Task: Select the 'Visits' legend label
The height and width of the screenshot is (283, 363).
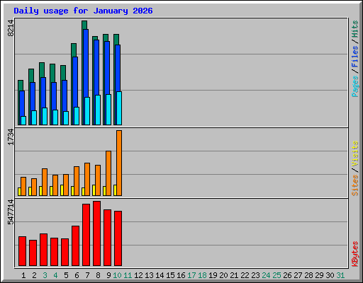Action: [x=354, y=154]
